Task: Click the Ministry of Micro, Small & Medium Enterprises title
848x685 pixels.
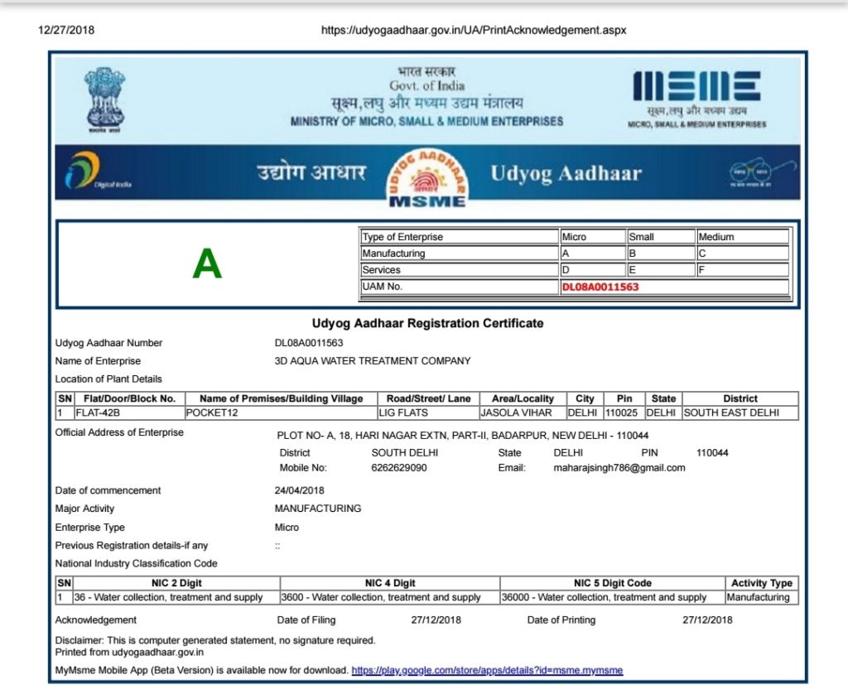Action: coord(426,122)
